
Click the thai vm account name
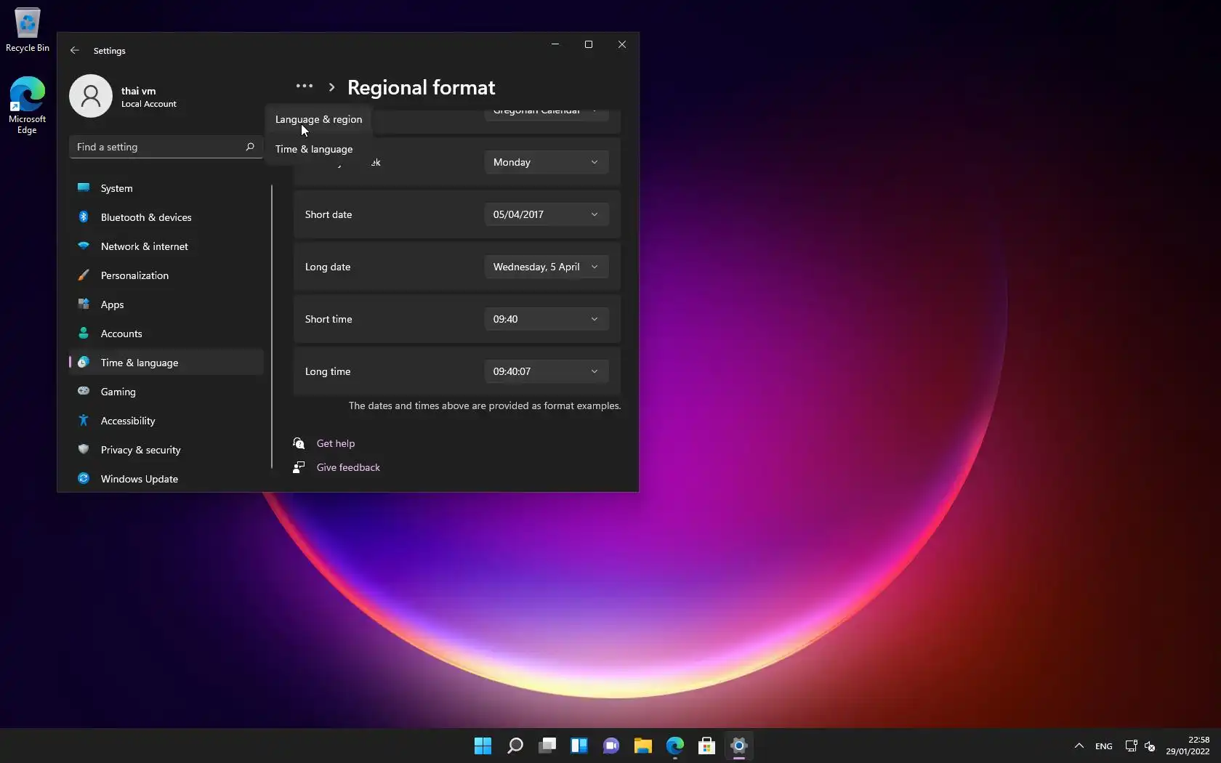(x=138, y=91)
